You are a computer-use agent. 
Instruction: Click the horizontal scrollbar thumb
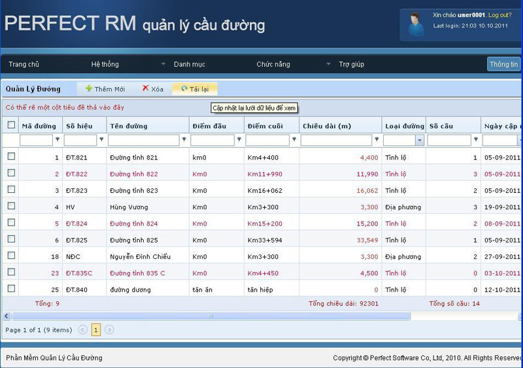(211, 316)
